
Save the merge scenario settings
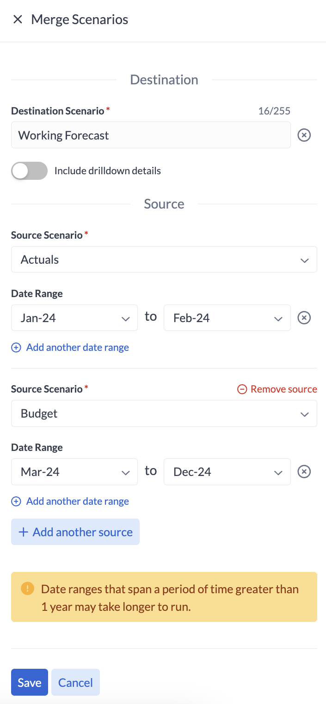pyautogui.click(x=30, y=683)
